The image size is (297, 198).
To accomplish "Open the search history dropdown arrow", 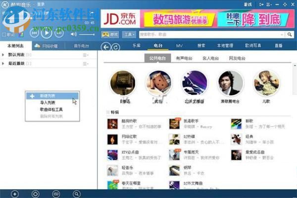I will point(282,35).
